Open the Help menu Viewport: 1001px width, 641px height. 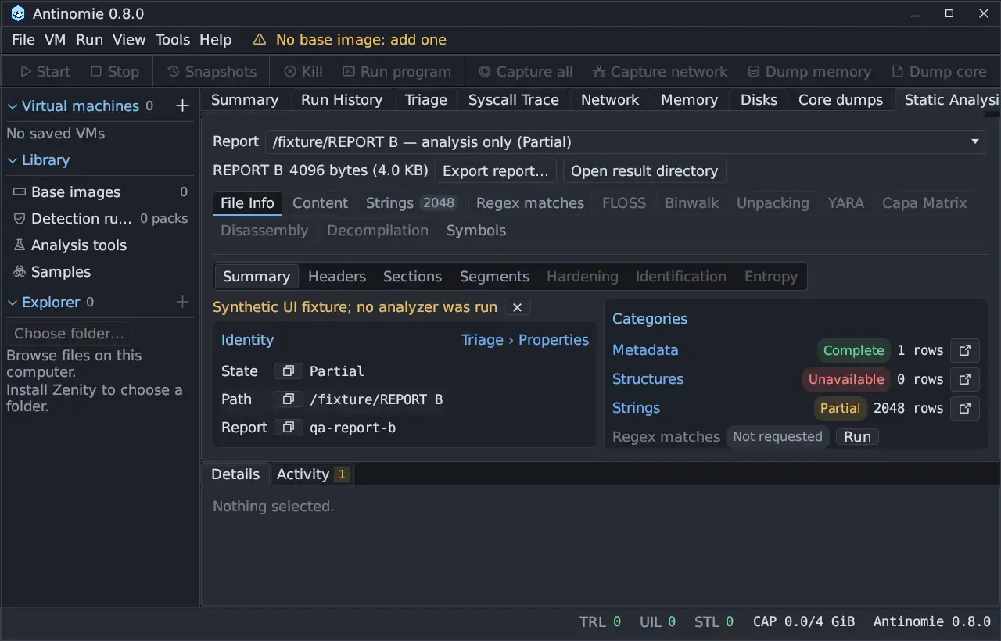[x=216, y=40]
